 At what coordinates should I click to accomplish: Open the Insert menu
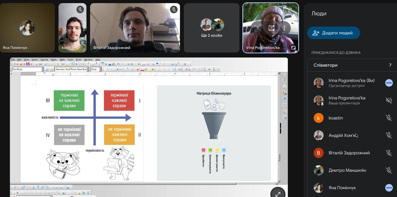[34, 60]
